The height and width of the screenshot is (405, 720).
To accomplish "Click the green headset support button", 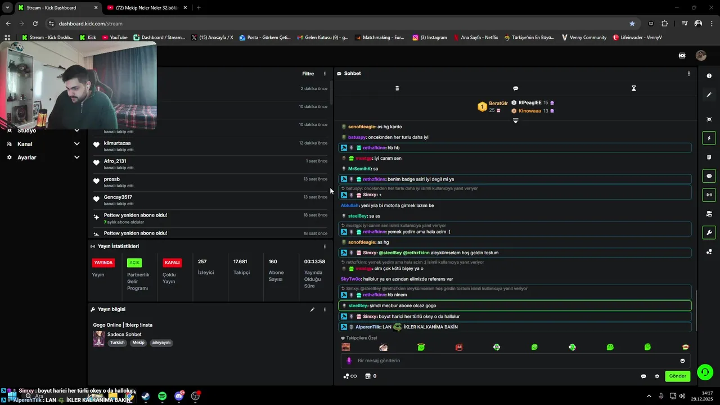I will (x=705, y=372).
